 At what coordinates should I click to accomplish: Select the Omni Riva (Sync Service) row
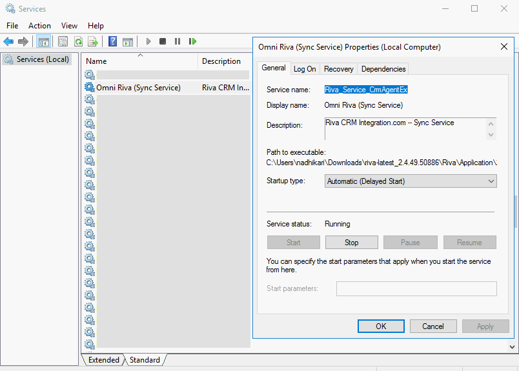[x=167, y=87]
